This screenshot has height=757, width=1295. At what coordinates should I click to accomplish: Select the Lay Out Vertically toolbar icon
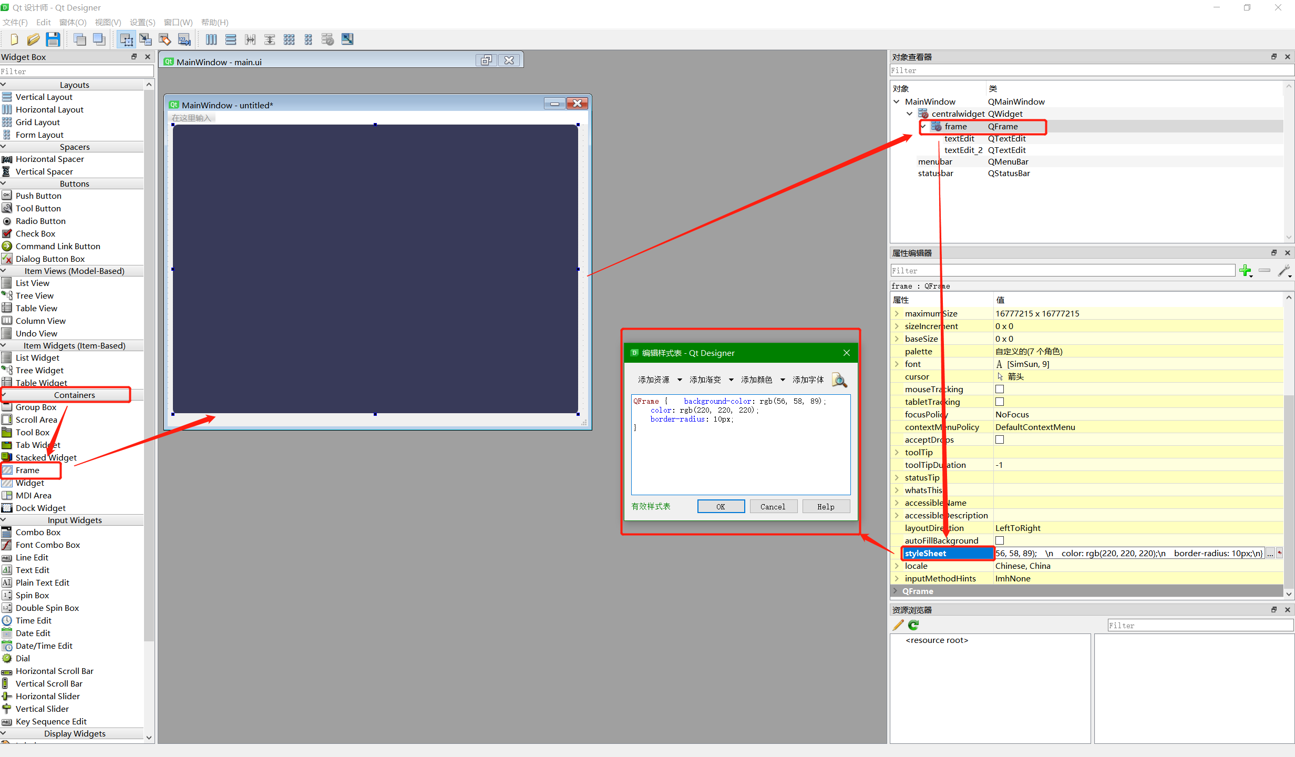click(231, 39)
